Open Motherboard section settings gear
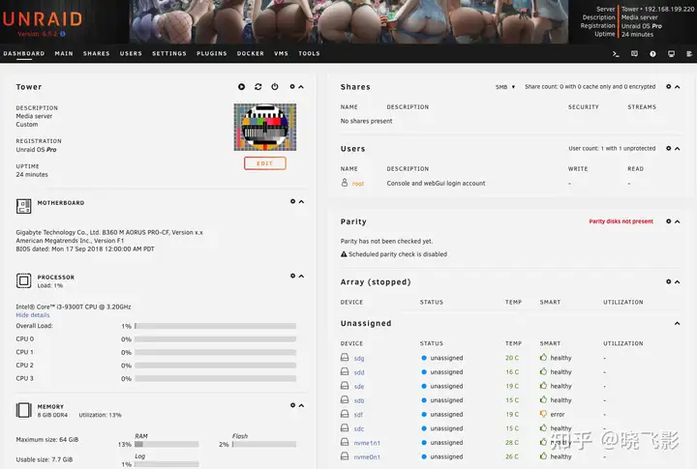 pos(292,201)
